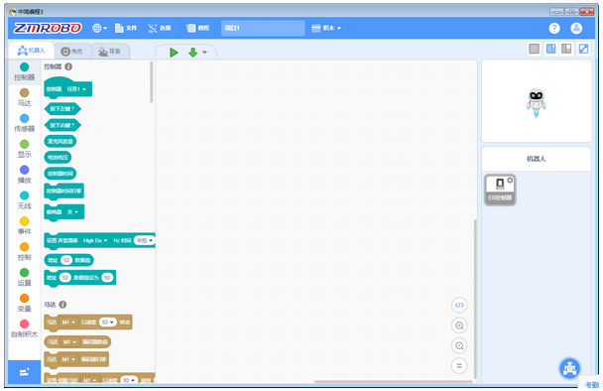Run the program with green play icon
603x391 pixels.
point(174,53)
